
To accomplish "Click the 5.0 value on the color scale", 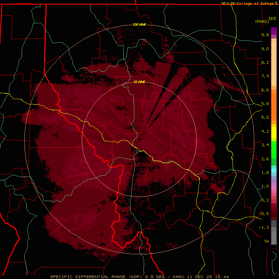I will tap(265, 117).
